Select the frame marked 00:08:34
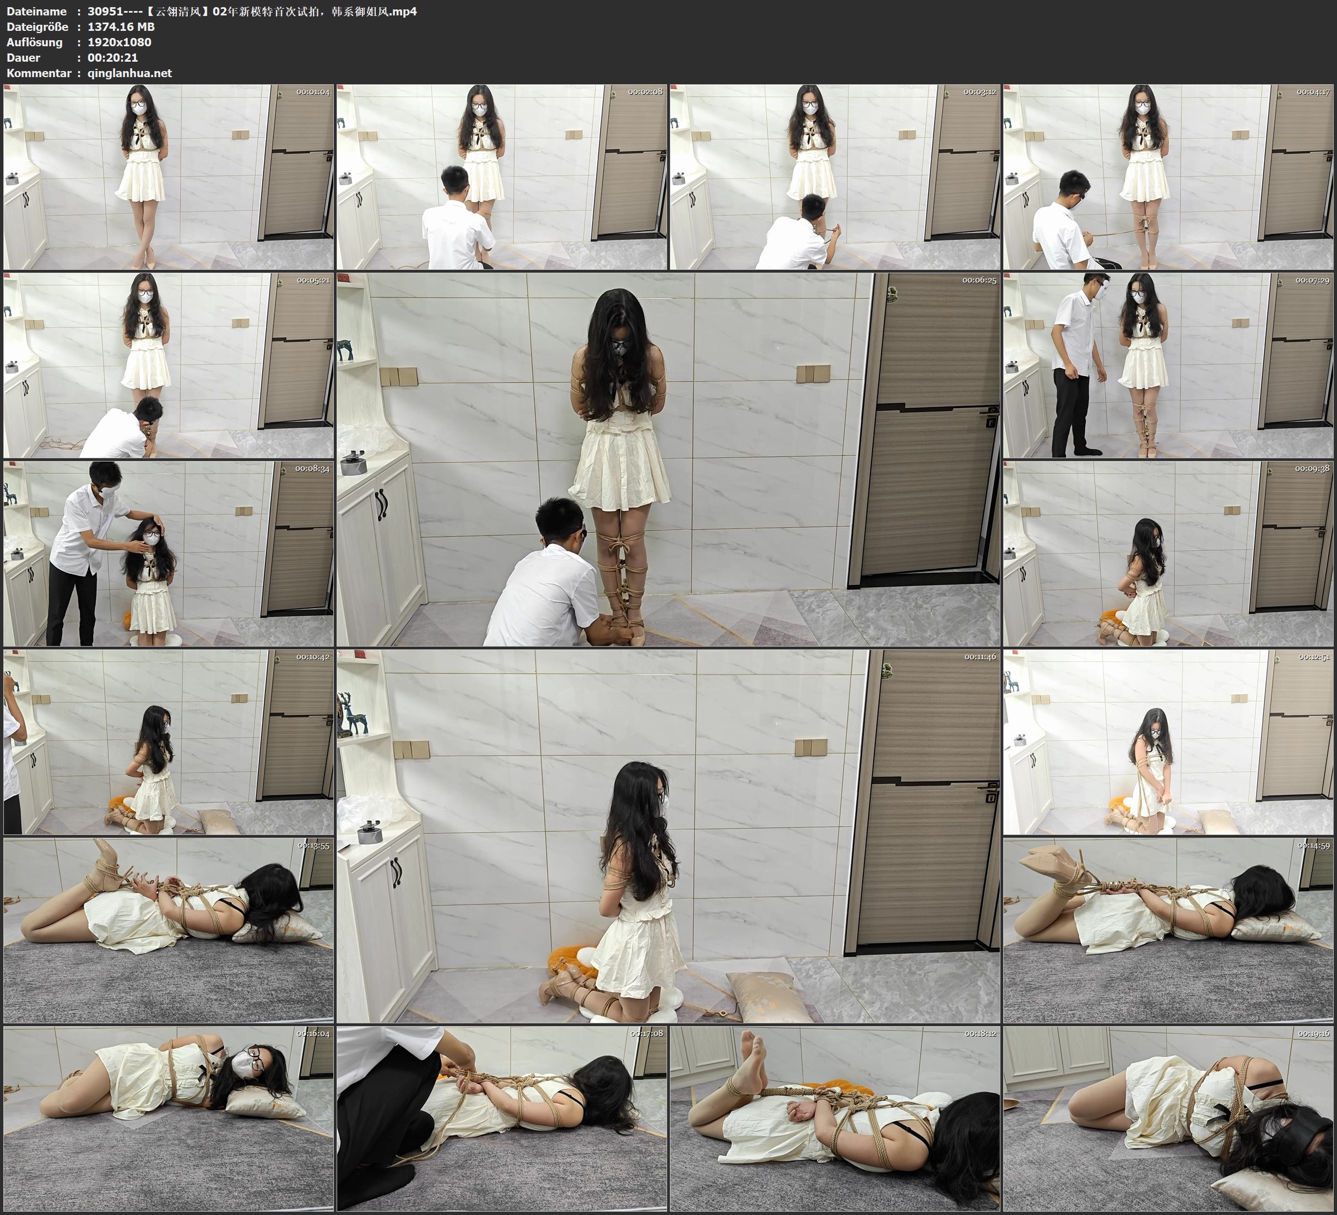Viewport: 1337px width, 1215px height. pyautogui.click(x=169, y=554)
